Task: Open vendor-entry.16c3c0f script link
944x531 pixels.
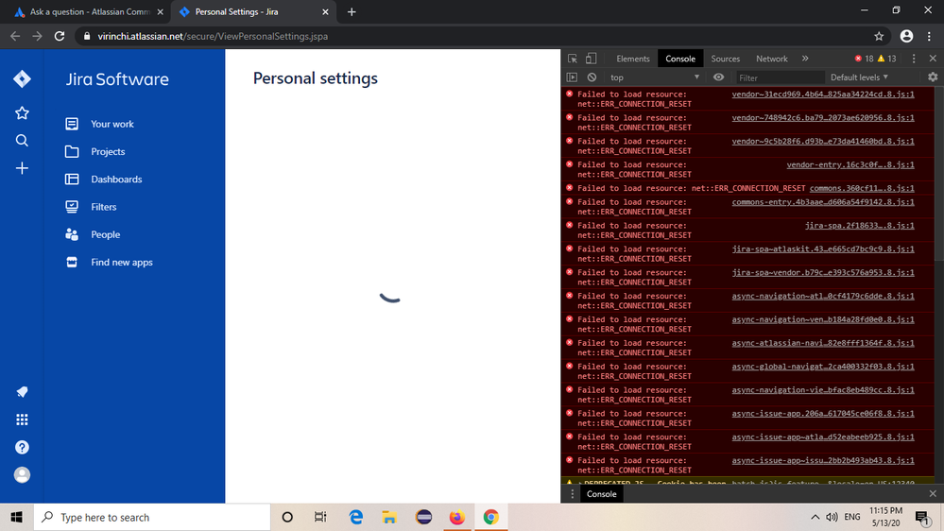Action: click(850, 164)
